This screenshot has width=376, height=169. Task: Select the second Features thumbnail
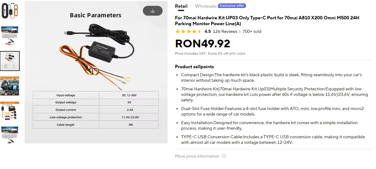pos(10,36)
